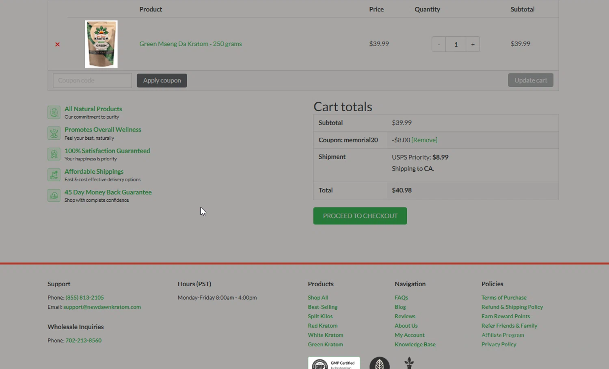The height and width of the screenshot is (369, 609).
Task: Click the Coupon code input field
Action: point(92,80)
